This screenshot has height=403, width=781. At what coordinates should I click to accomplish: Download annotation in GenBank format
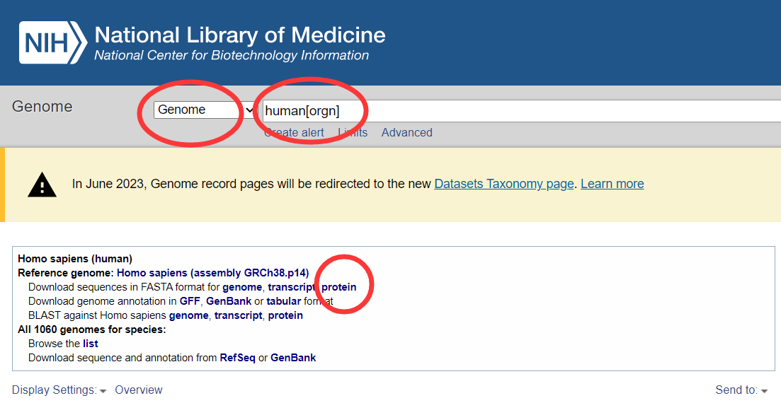229,301
